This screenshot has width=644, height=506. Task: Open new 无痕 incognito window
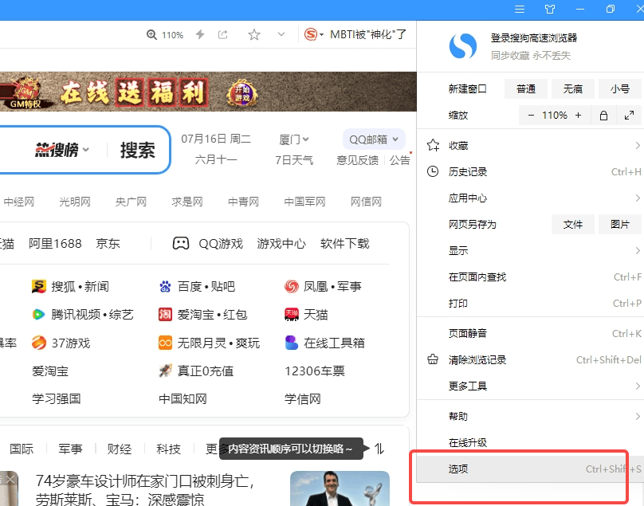point(572,88)
